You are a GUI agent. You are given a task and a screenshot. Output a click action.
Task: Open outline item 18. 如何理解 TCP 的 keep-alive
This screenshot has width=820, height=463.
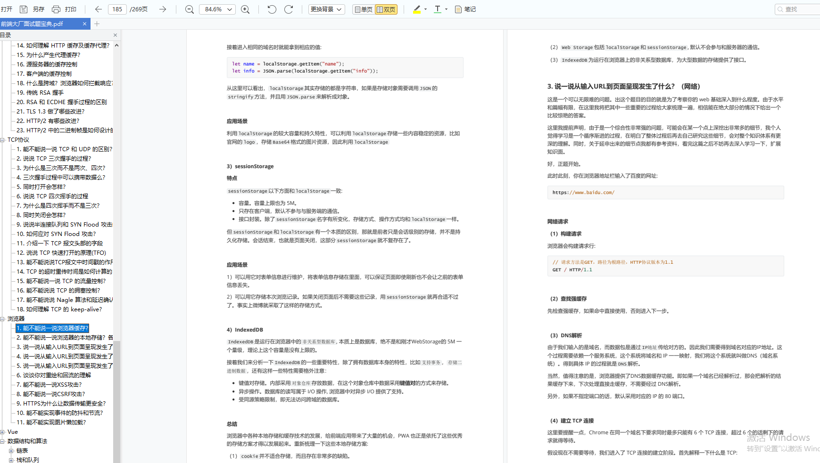[59, 309]
